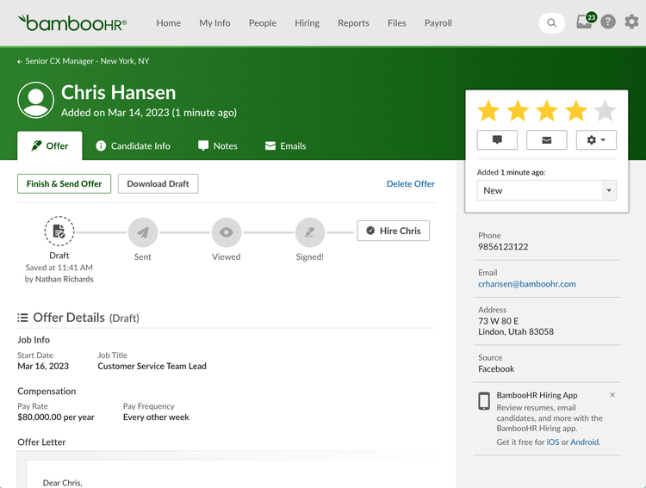This screenshot has width=646, height=488.
Task: Open the New candidate status dropdown
Action: pos(546,190)
